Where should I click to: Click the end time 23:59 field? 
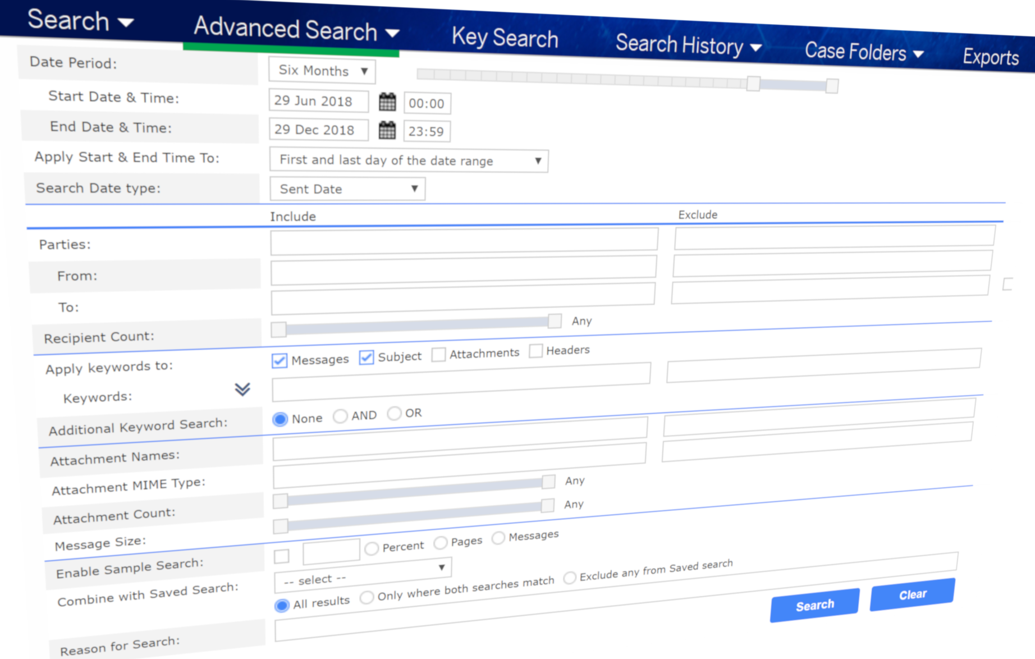coord(427,131)
